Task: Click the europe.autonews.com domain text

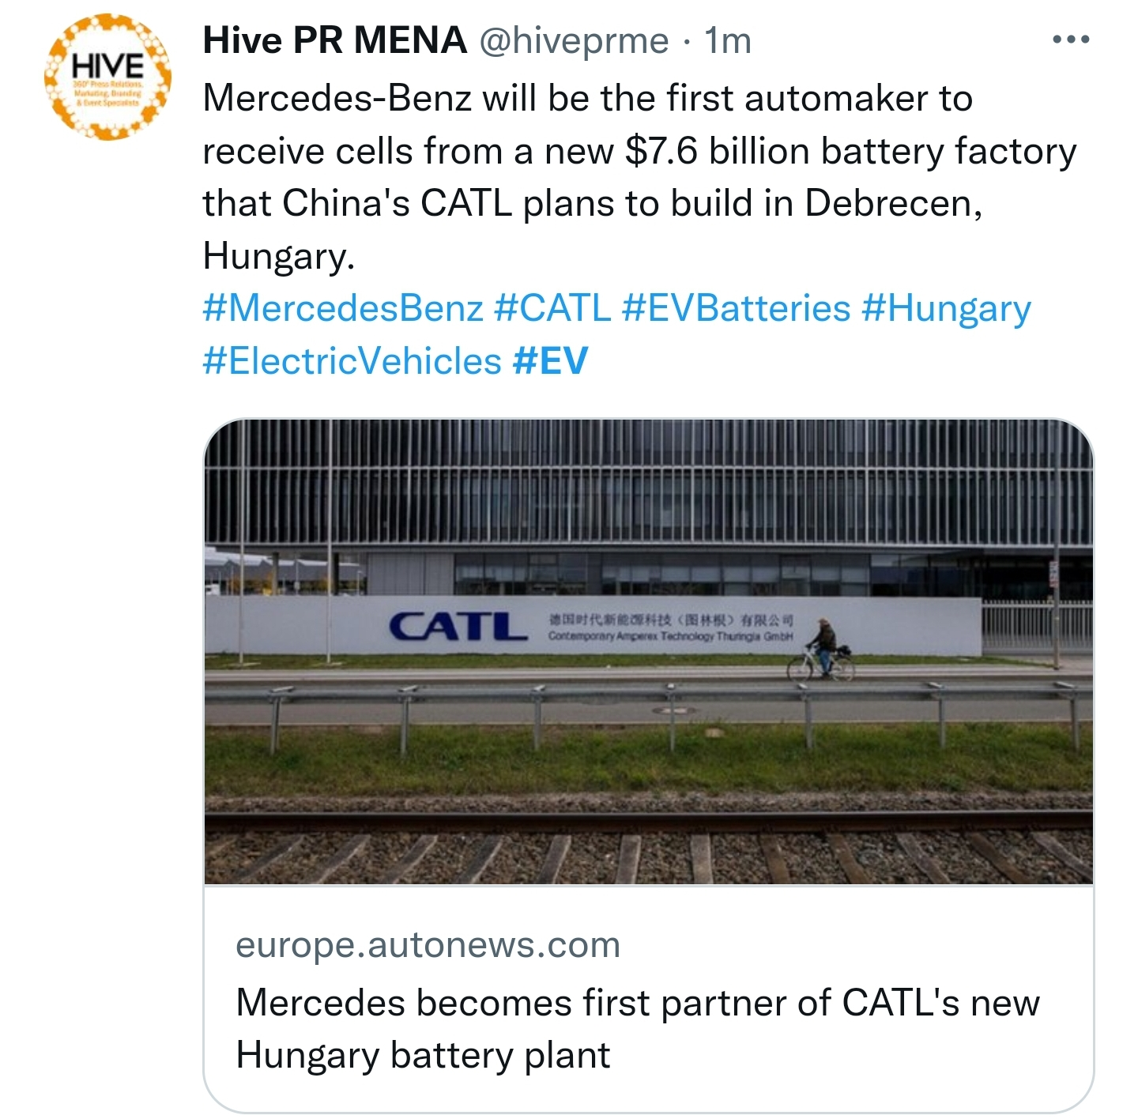Action: click(428, 945)
